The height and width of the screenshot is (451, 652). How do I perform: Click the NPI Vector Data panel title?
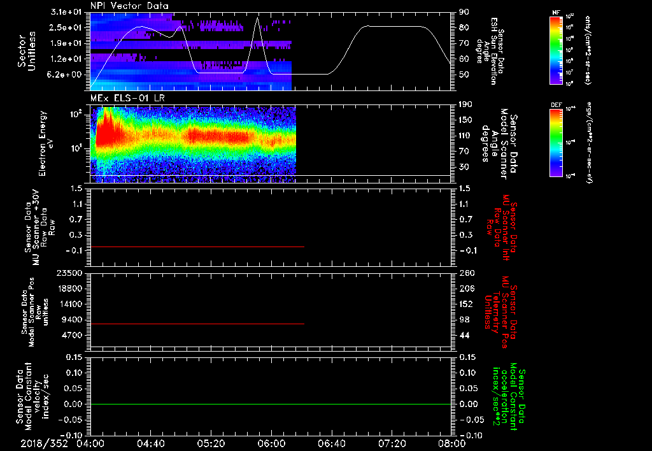(x=129, y=6)
